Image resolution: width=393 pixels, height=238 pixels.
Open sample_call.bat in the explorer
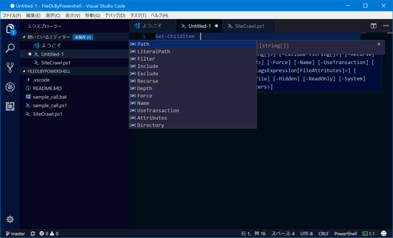pos(74,97)
